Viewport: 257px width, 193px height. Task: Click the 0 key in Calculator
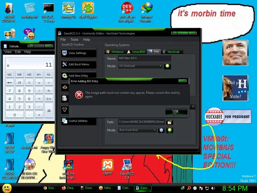15,115
